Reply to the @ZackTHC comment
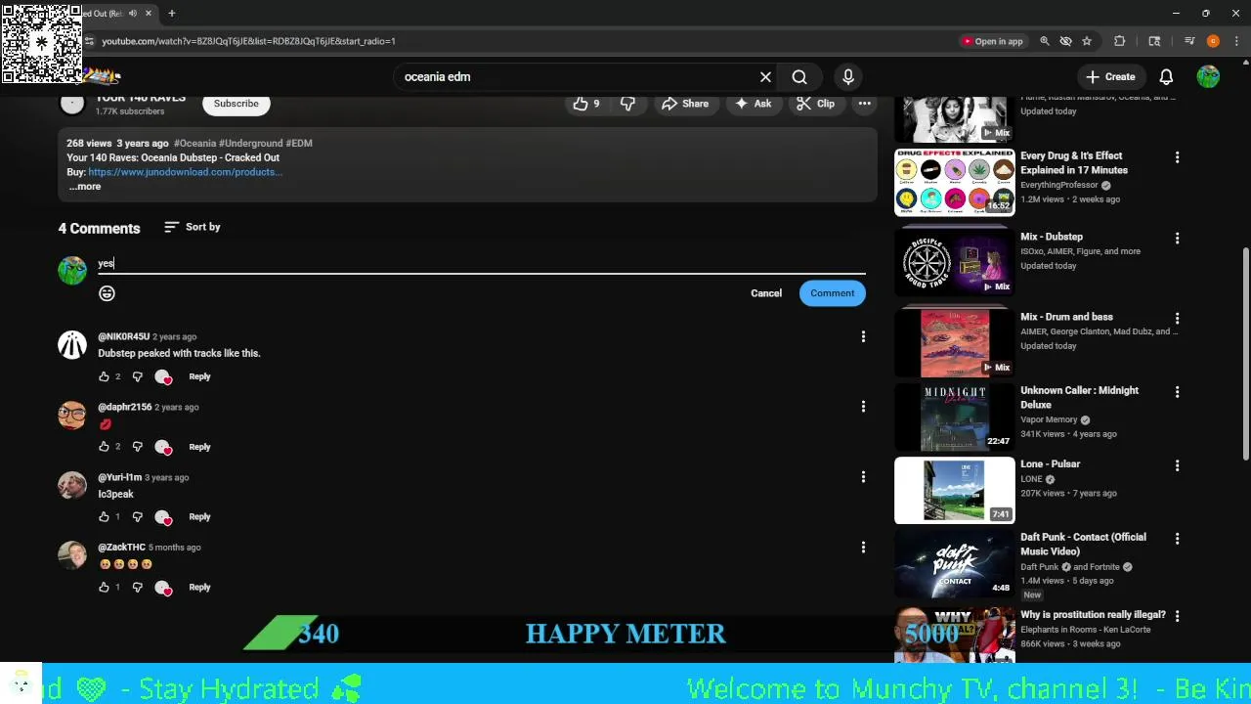1251x704 pixels. pos(199,588)
